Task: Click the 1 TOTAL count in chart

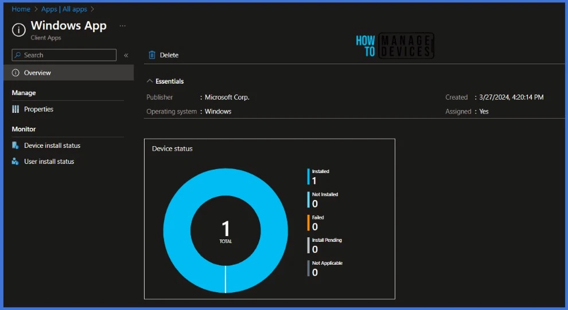Action: (x=225, y=231)
